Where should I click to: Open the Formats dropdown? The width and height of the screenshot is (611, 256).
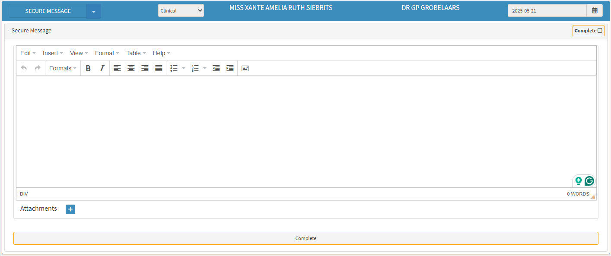tap(63, 68)
